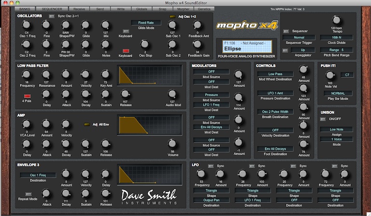Image resolution: width=371 pixels, height=216 pixels.
Task: Click the C7 Push It note field
Action: tap(347, 75)
